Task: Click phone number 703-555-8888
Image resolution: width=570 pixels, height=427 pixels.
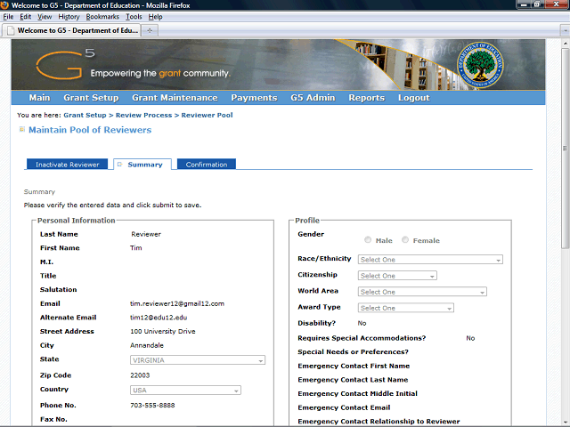Action: pos(152,406)
